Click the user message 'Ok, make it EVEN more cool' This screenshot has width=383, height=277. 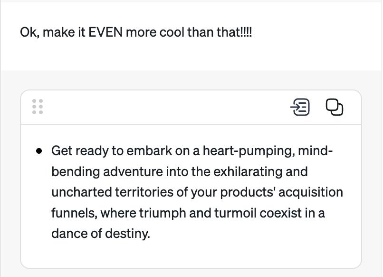(x=136, y=32)
